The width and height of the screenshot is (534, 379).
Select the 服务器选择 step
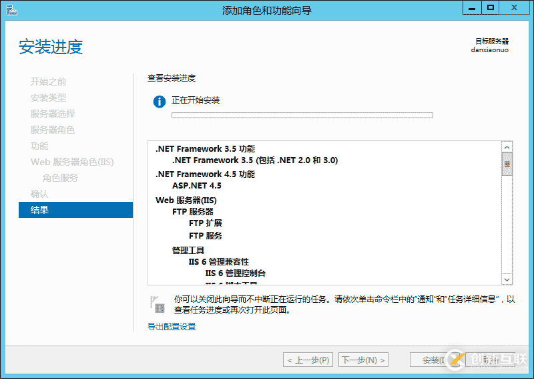tap(53, 114)
